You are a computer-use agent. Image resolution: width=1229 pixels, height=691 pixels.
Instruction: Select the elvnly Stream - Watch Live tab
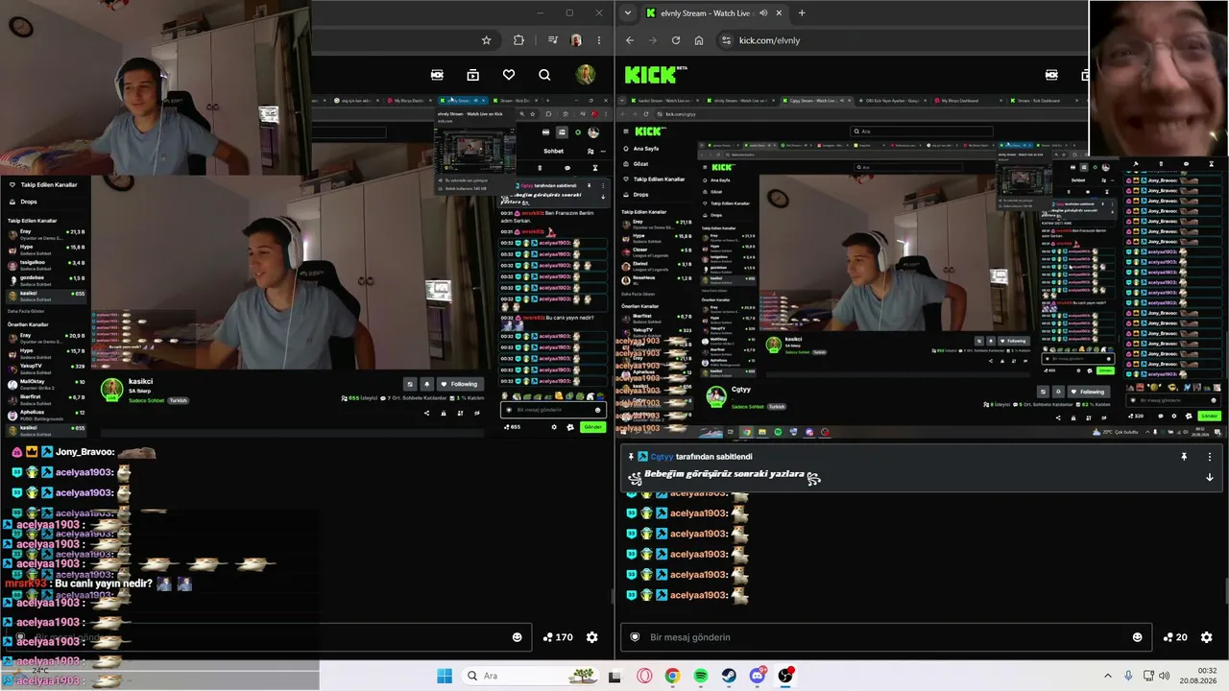point(713,13)
